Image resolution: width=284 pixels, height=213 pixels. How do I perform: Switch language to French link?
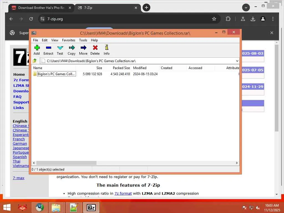[x=19, y=139]
